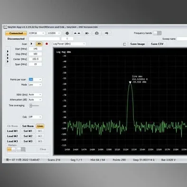
Task: Toggle the first Markers switch
Action: [x=11, y=149]
